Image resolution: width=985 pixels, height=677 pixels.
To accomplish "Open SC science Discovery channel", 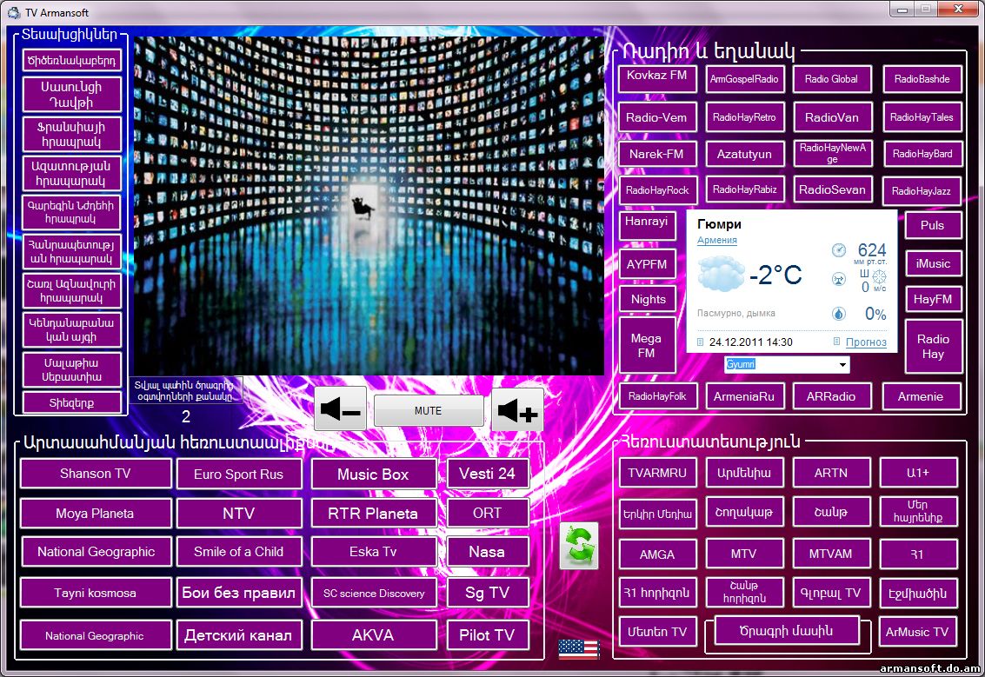I will (373, 592).
